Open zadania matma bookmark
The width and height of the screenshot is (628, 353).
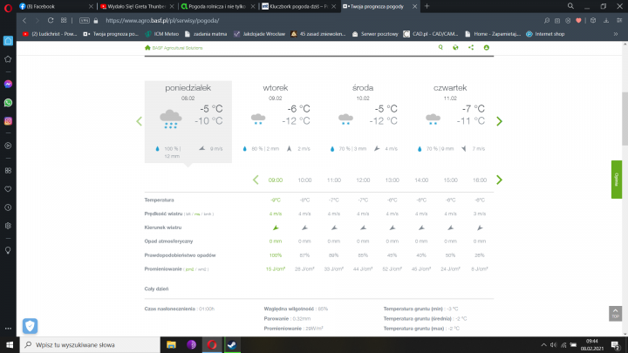pos(206,34)
